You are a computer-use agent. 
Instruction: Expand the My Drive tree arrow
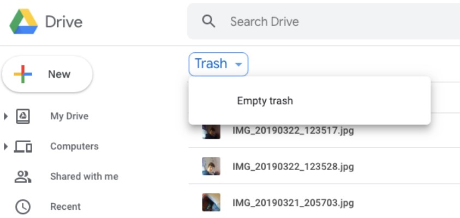pos(5,116)
